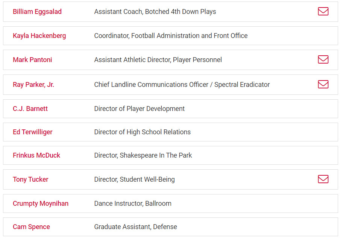Open Crumpty Moynihan's profile
Viewport: 340px width, 240px height.
41,204
